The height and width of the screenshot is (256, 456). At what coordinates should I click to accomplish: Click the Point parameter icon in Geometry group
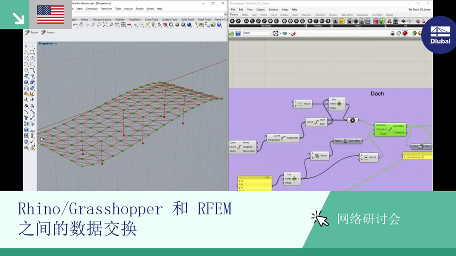coord(232,21)
